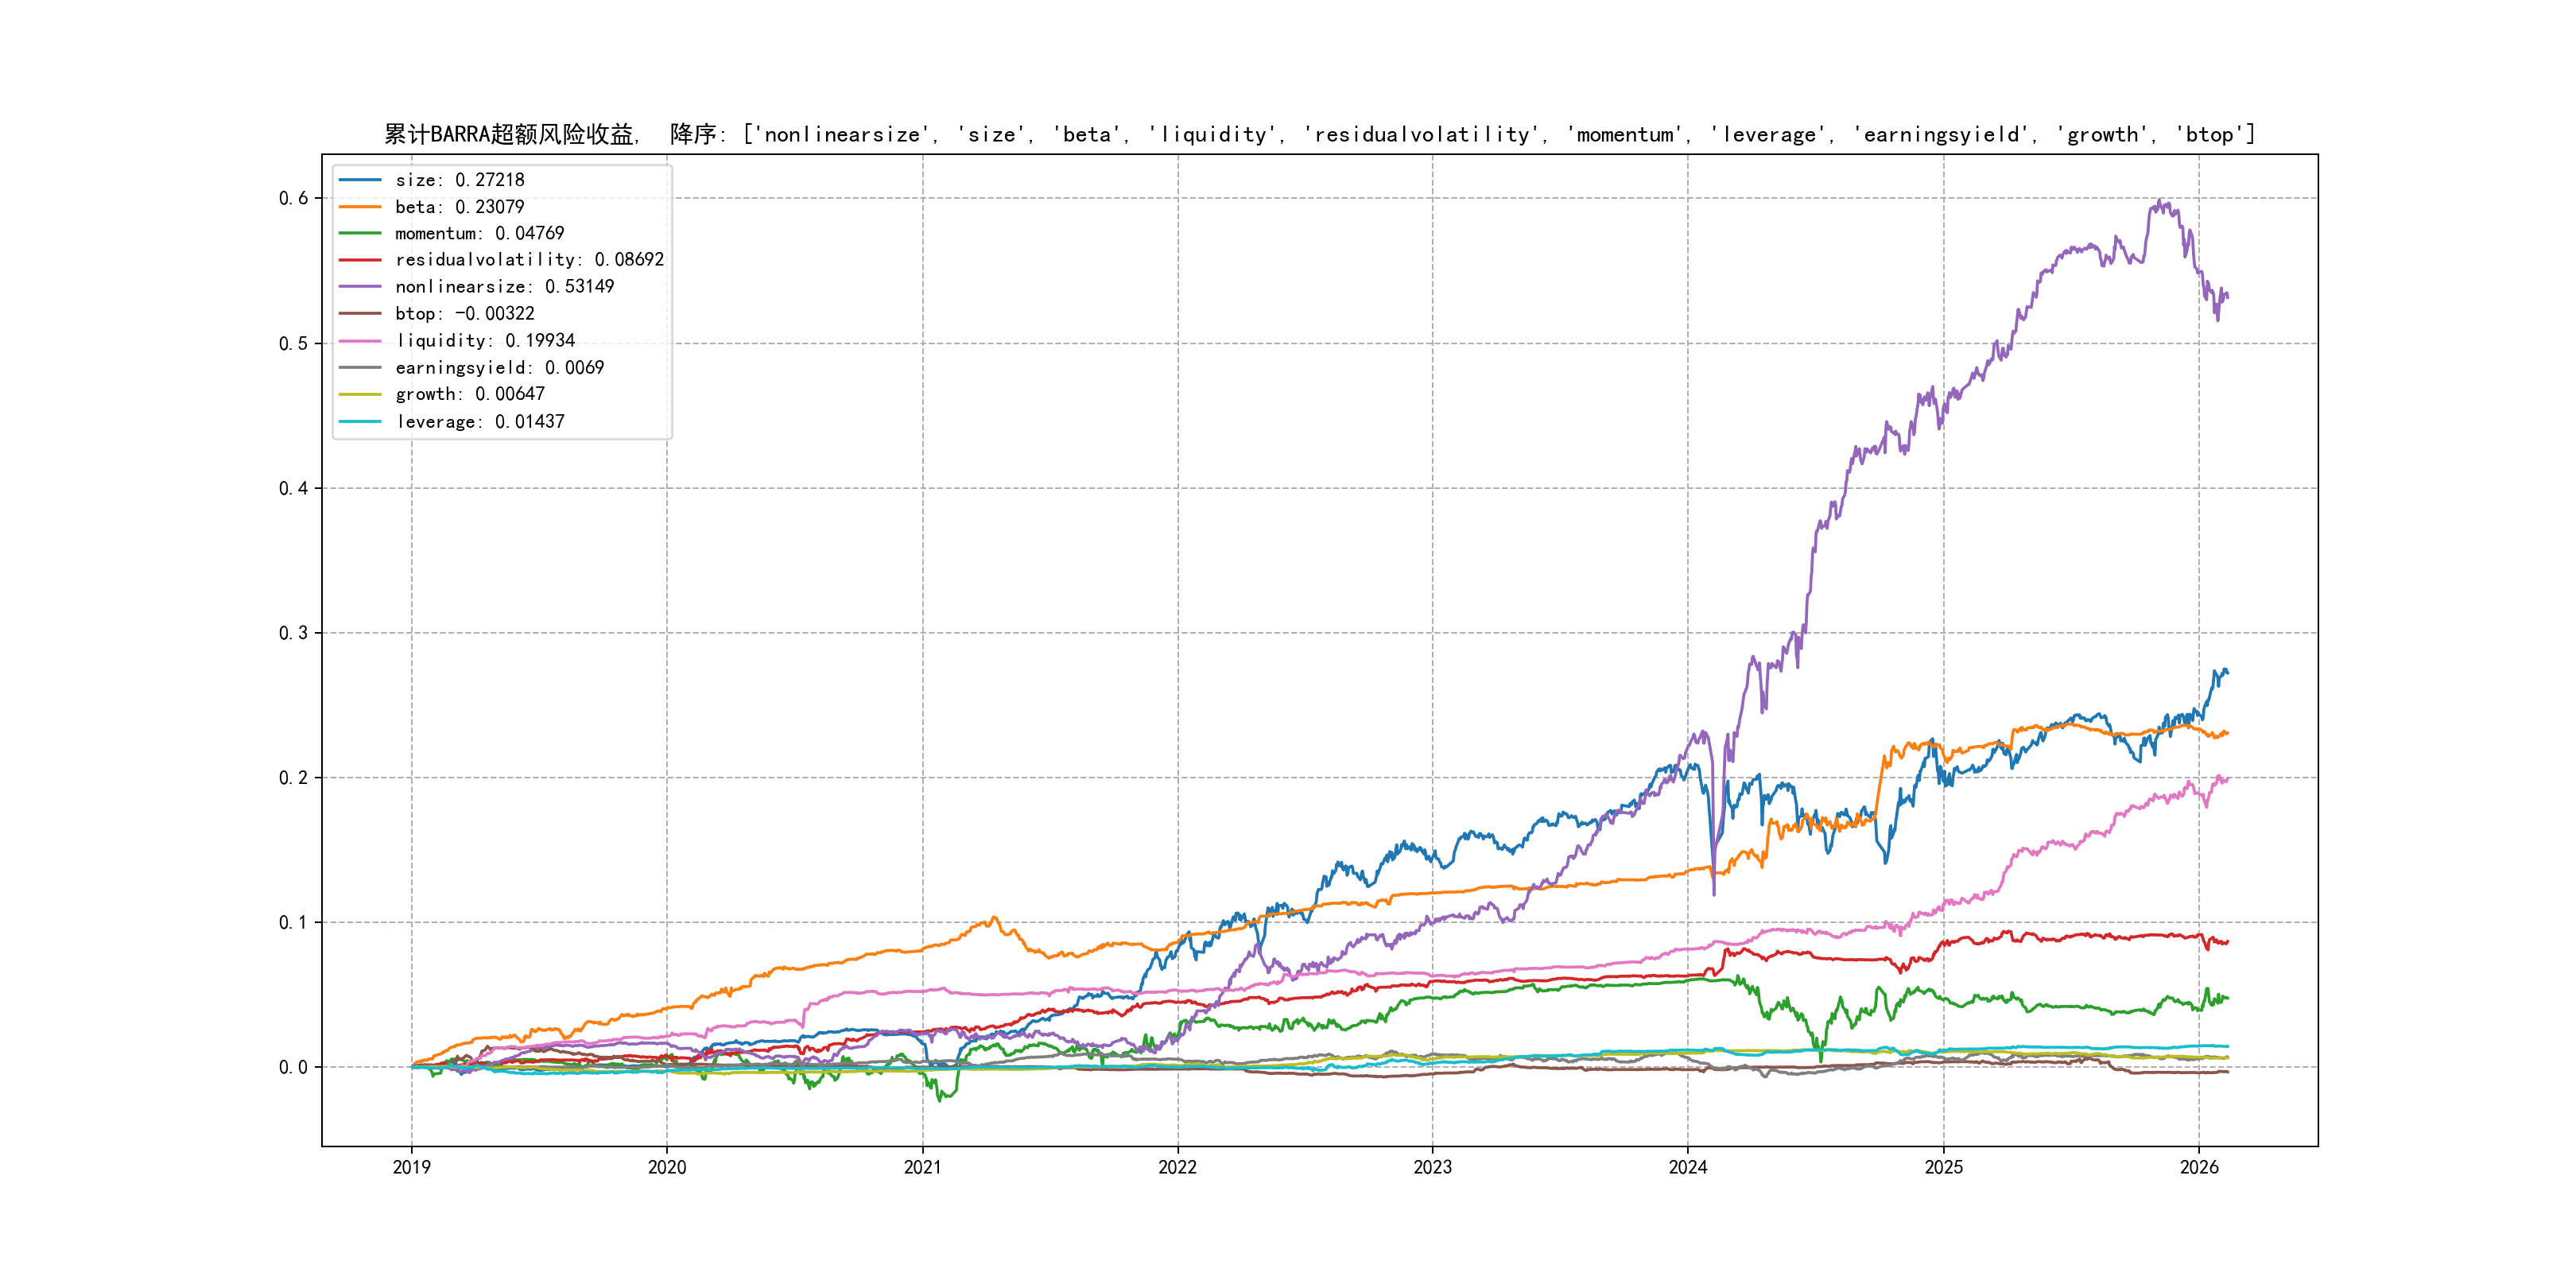Viewport: 2576px width, 1288px height.
Task: Click the liquidity pink legend swatch
Action: coord(360,341)
